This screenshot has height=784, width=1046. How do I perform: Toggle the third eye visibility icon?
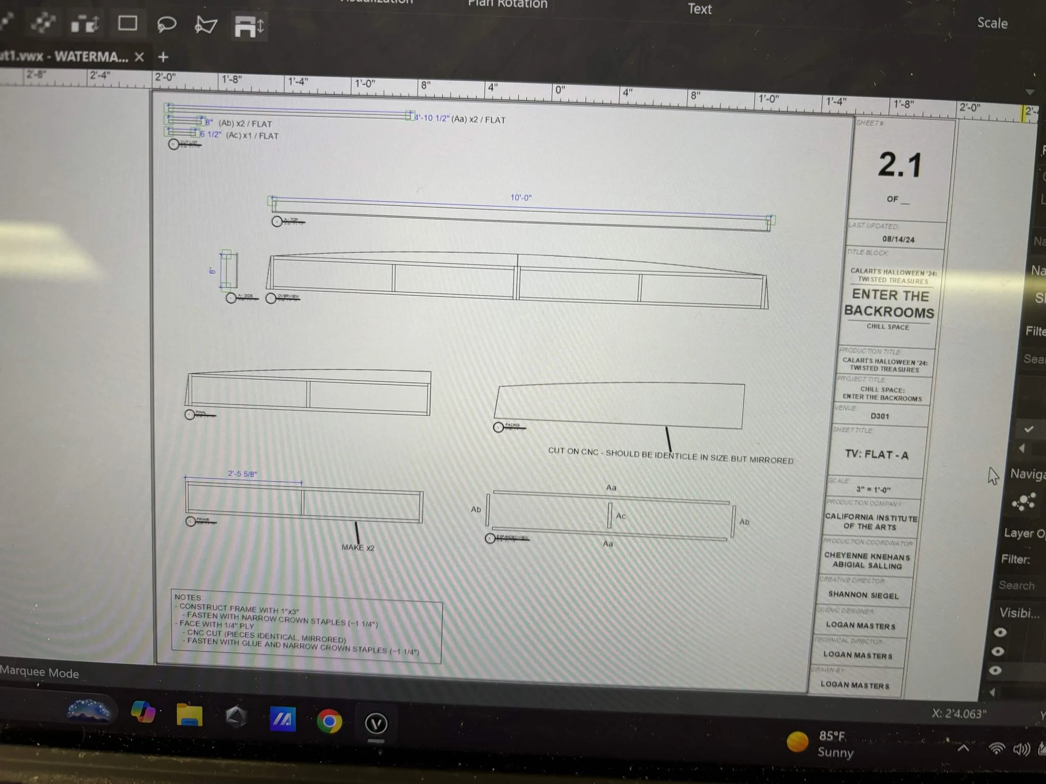pos(995,671)
